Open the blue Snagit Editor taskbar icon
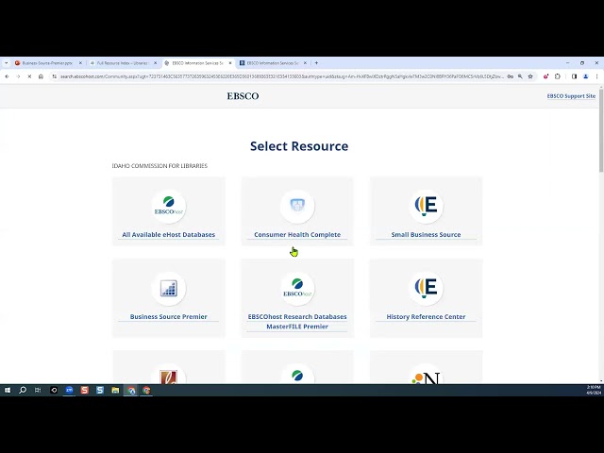Screen dimensions: 604x453 [100, 390]
